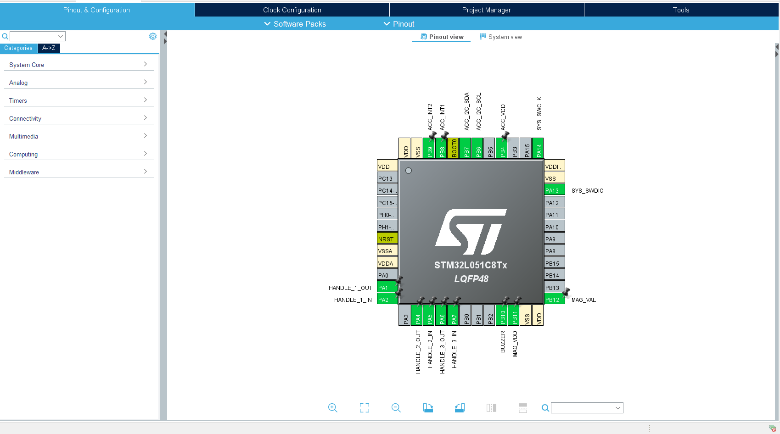Image resolution: width=780 pixels, height=434 pixels.
Task: Select the Pinout & Configuration tab
Action: (96, 10)
